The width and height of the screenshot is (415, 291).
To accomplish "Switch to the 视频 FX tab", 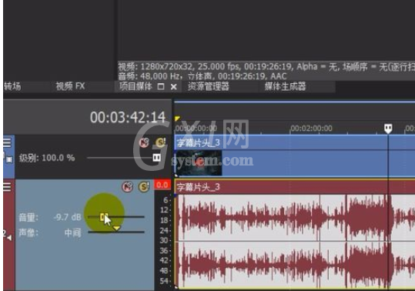I will (x=70, y=86).
